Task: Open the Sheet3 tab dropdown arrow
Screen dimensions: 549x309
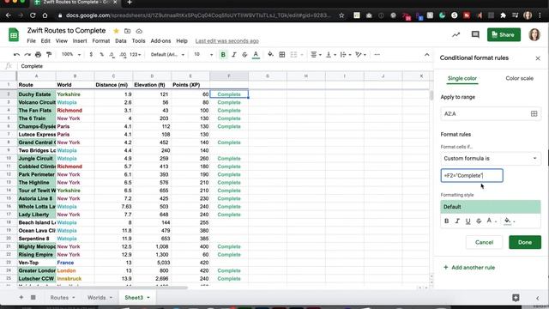Action: [x=148, y=298]
